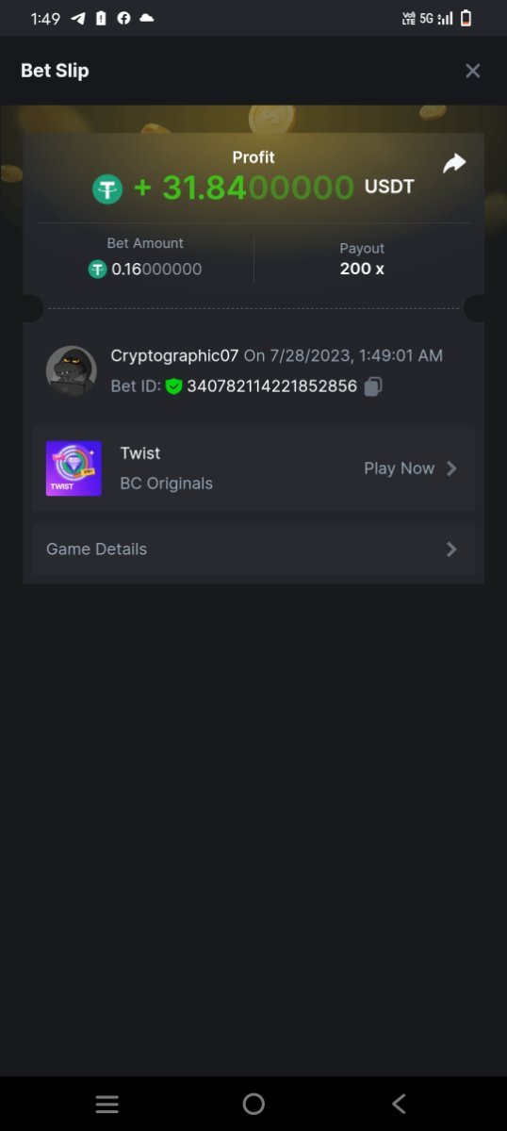The height and width of the screenshot is (1131, 507).
Task: Tap the Bet ID number 340782114221852856
Action: 272,386
